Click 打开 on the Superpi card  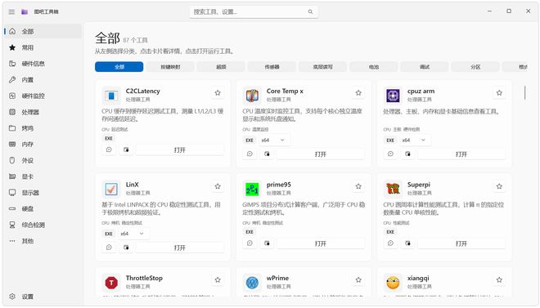coord(461,243)
